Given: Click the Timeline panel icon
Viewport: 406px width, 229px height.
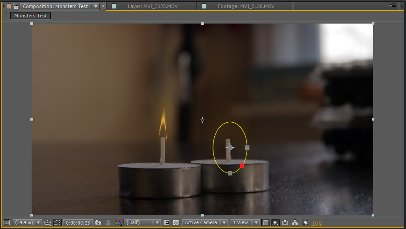Looking at the screenshot, I should tap(285, 222).
